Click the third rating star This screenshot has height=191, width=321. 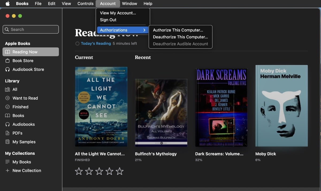[99, 171]
